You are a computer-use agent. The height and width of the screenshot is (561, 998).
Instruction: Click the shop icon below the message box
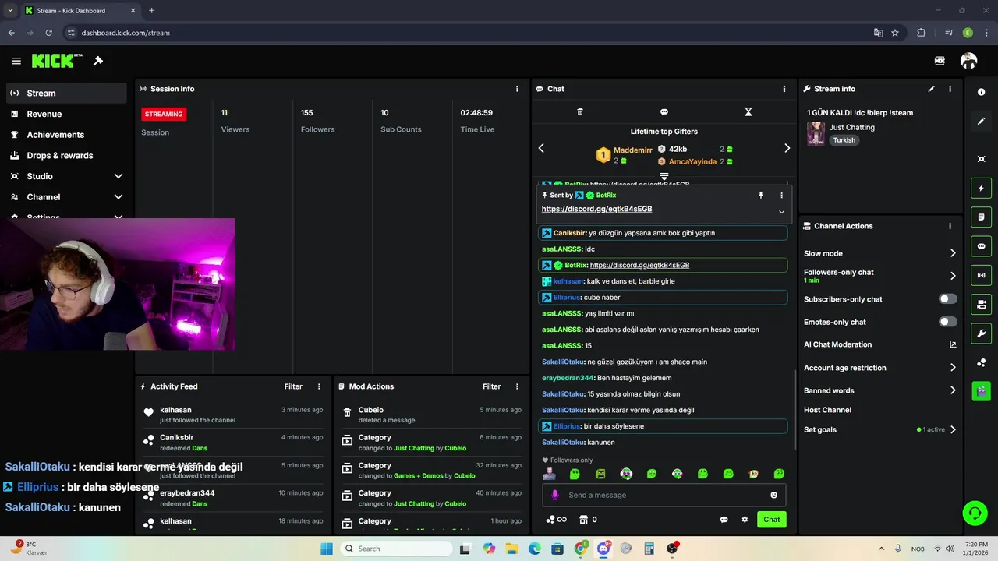582,520
